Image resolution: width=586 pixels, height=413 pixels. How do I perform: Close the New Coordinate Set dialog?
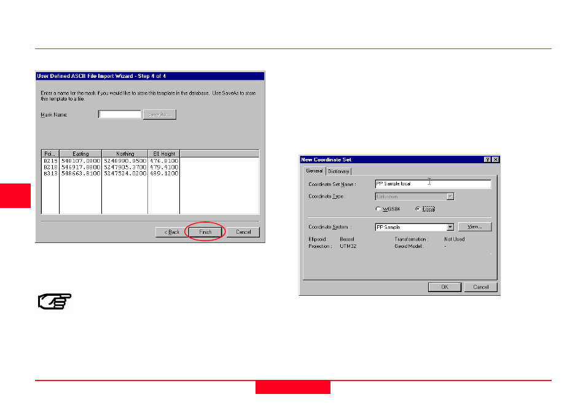(496, 160)
